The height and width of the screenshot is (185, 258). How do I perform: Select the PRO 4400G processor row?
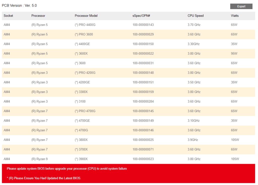tap(85, 25)
